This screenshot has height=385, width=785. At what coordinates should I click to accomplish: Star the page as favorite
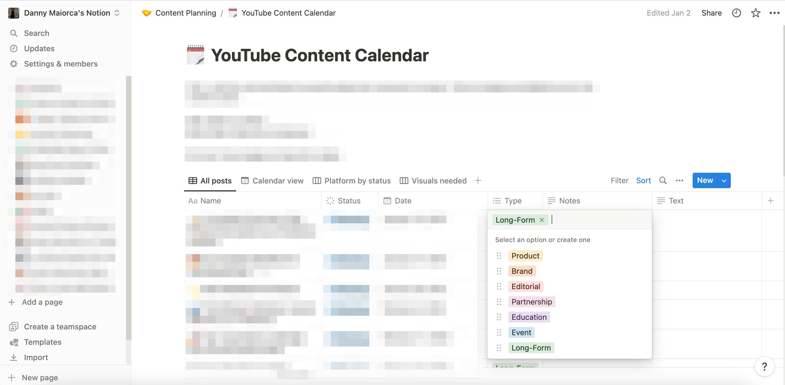tap(755, 13)
